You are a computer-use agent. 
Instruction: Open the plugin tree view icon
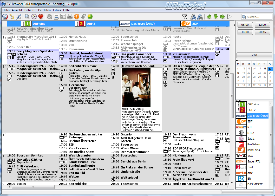point(12,17)
